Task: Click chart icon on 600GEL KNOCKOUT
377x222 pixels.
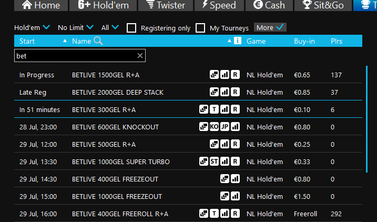Action: click(235, 127)
